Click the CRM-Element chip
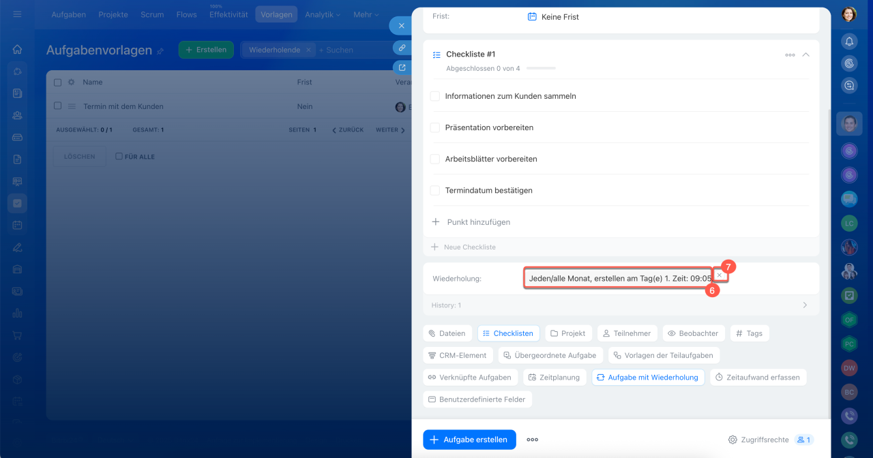This screenshot has width=873, height=458. click(458, 355)
